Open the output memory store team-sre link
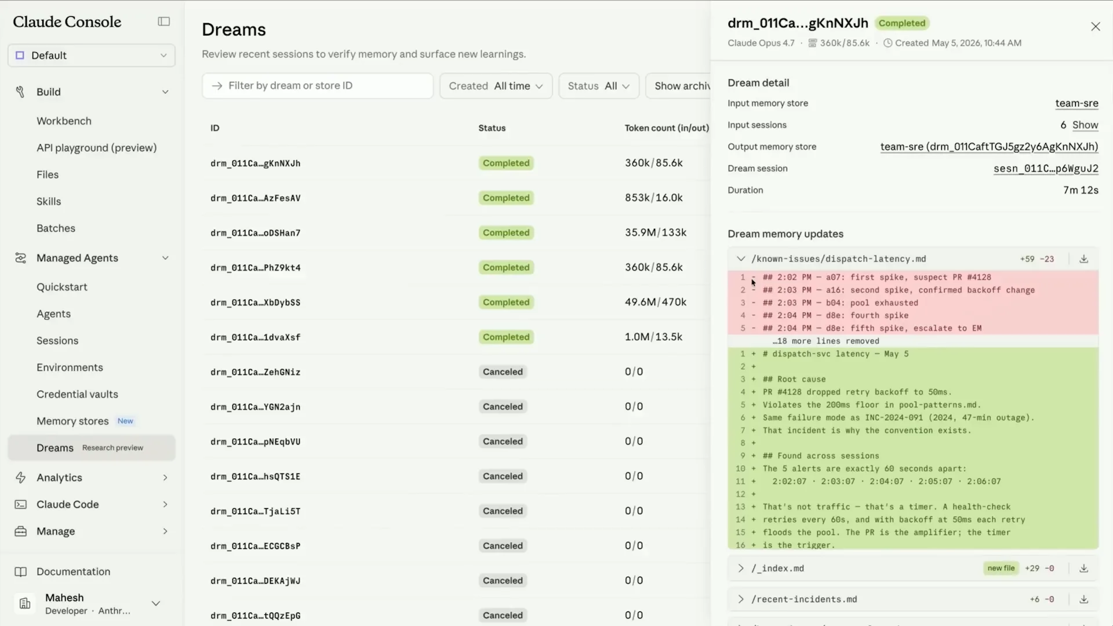Screen dimensions: 1113x626 pyautogui.click(x=989, y=147)
